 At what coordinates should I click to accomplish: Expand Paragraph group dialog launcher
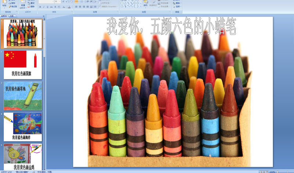118,11
